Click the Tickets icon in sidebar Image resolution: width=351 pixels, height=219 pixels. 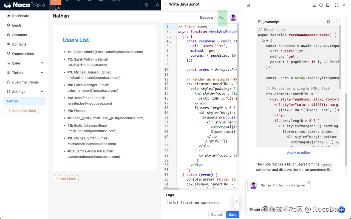(x=9, y=73)
